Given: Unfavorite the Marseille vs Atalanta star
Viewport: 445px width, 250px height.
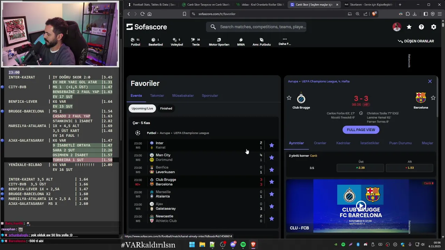Looking at the screenshot, I should 272,194.
